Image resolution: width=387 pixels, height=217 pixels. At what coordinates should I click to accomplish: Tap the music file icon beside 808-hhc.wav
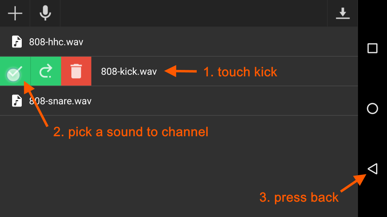point(17,42)
